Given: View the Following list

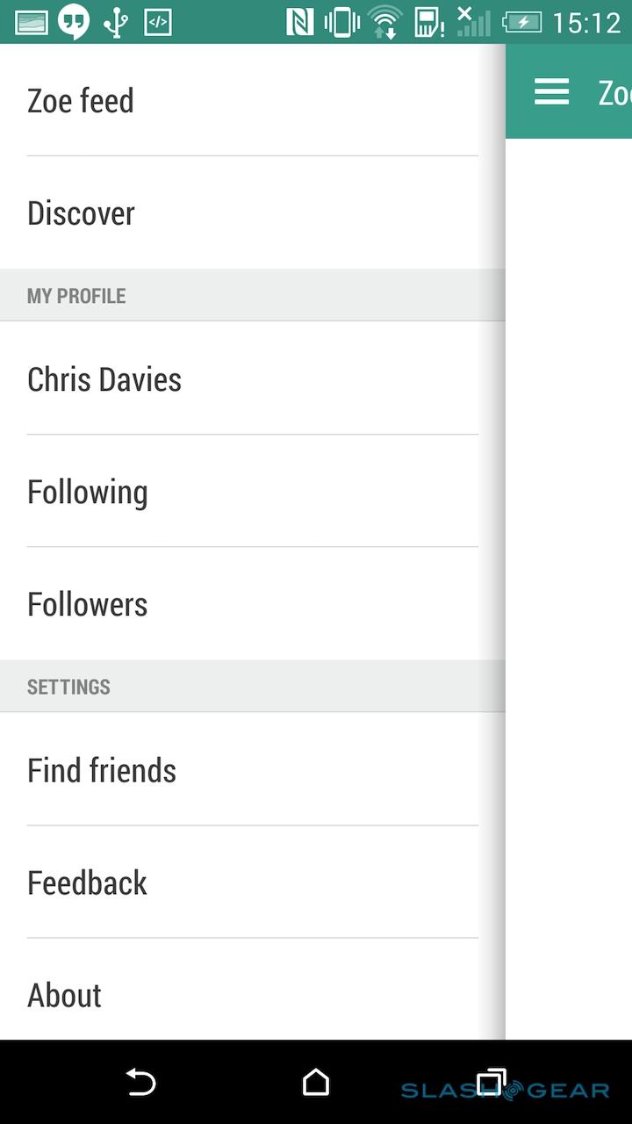Looking at the screenshot, I should [87, 492].
